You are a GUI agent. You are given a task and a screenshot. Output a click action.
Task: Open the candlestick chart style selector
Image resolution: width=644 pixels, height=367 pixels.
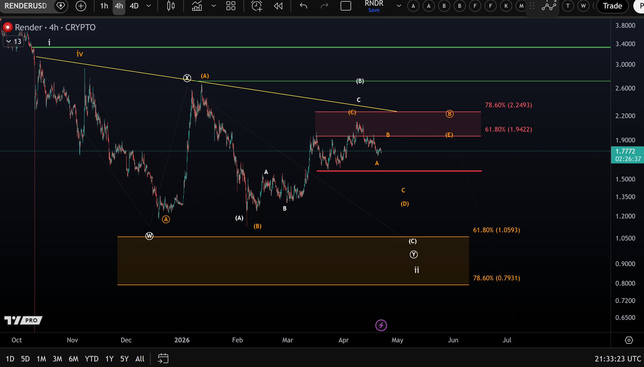click(x=171, y=6)
